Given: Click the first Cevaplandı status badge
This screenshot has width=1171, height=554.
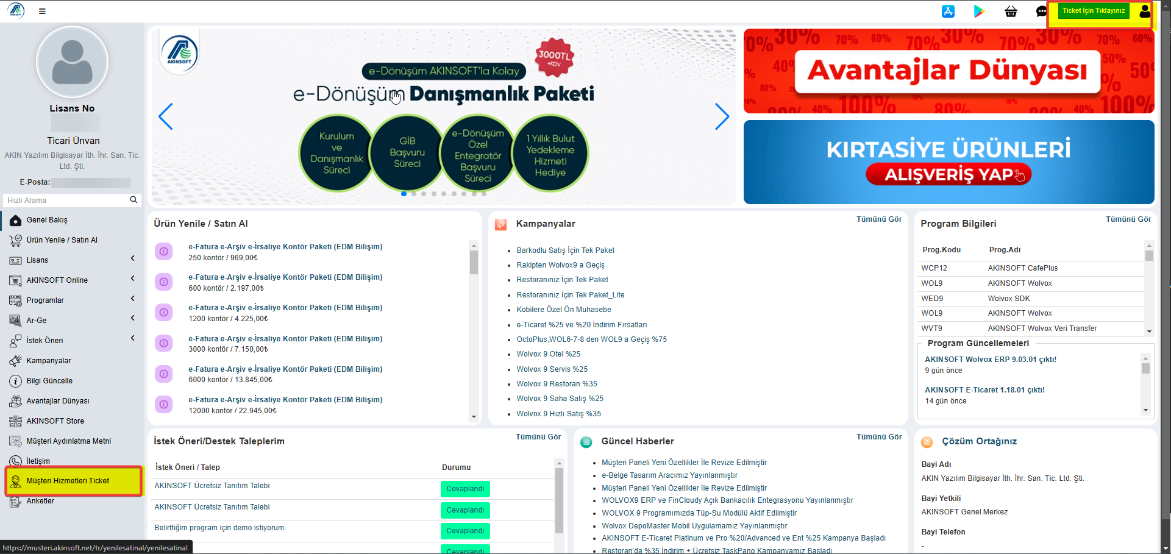Looking at the screenshot, I should (x=465, y=489).
